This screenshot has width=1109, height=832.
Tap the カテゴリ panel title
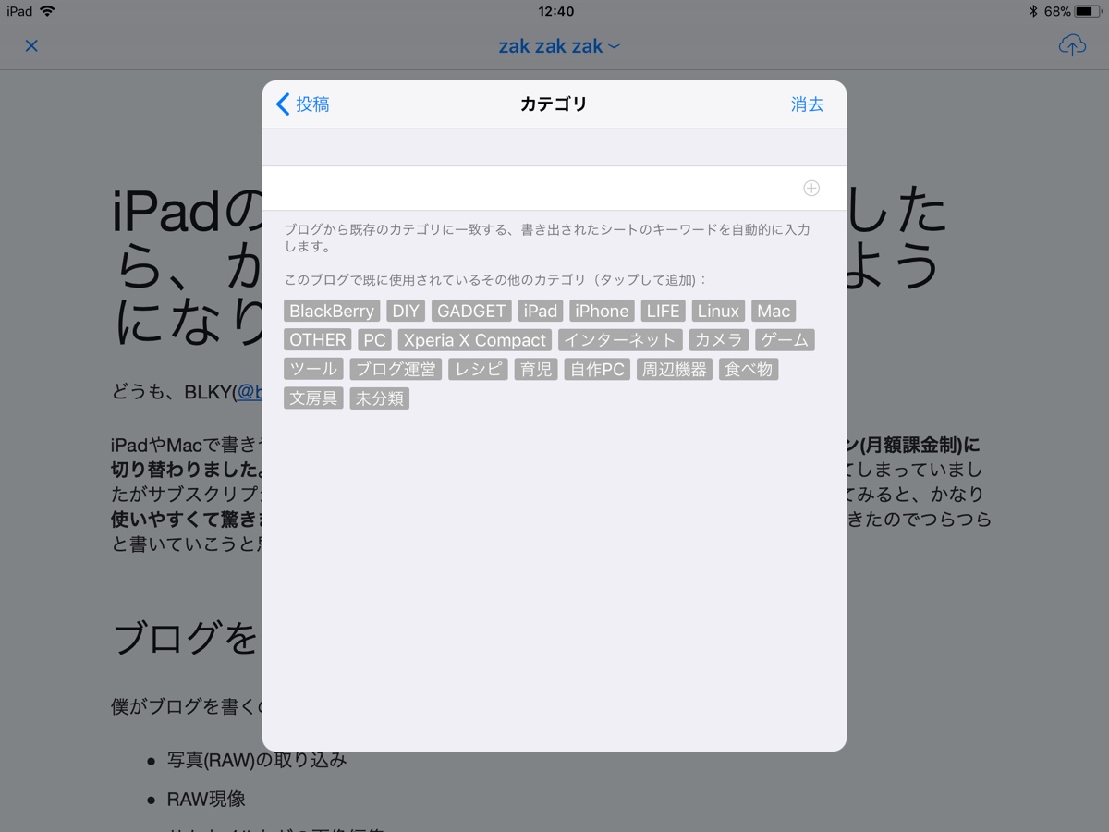(x=554, y=104)
